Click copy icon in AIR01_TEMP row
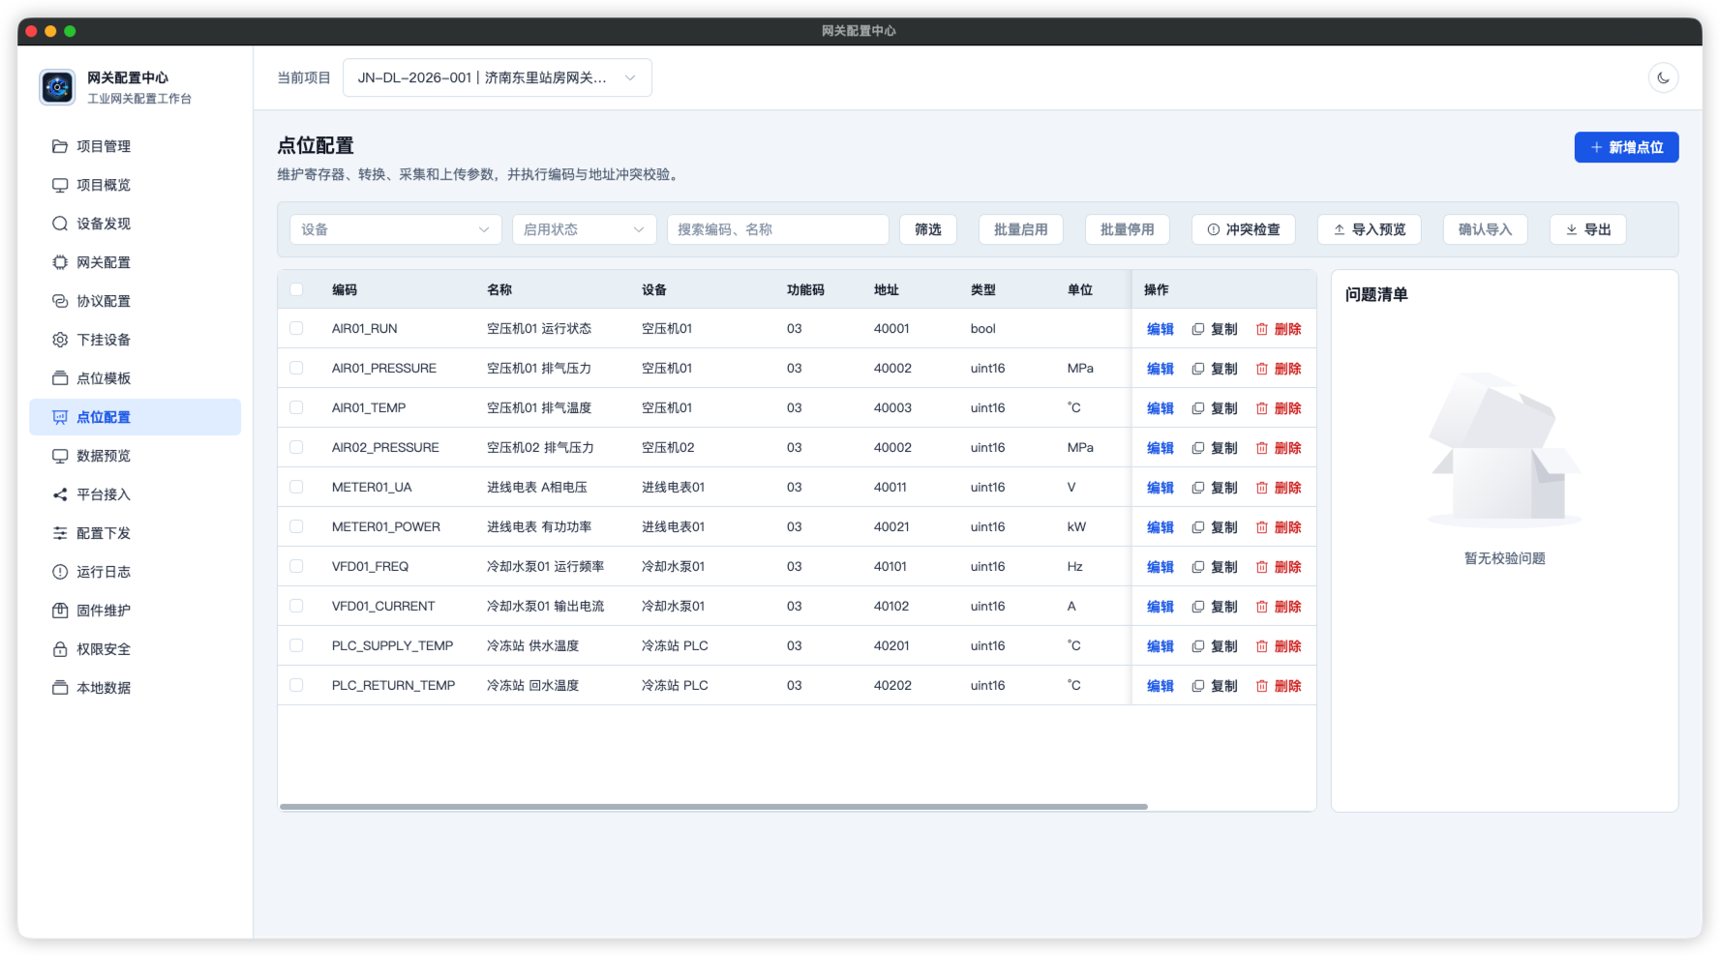Viewport: 1720px width, 956px height. coord(1197,408)
